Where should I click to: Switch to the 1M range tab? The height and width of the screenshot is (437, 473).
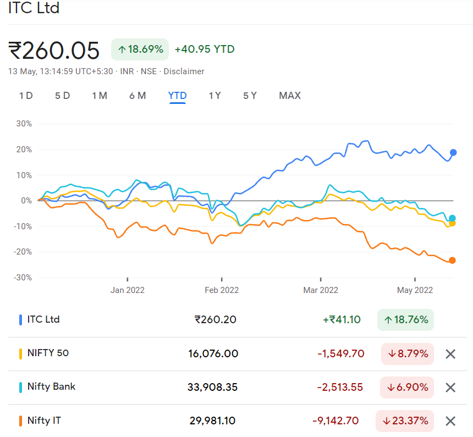coord(100,96)
